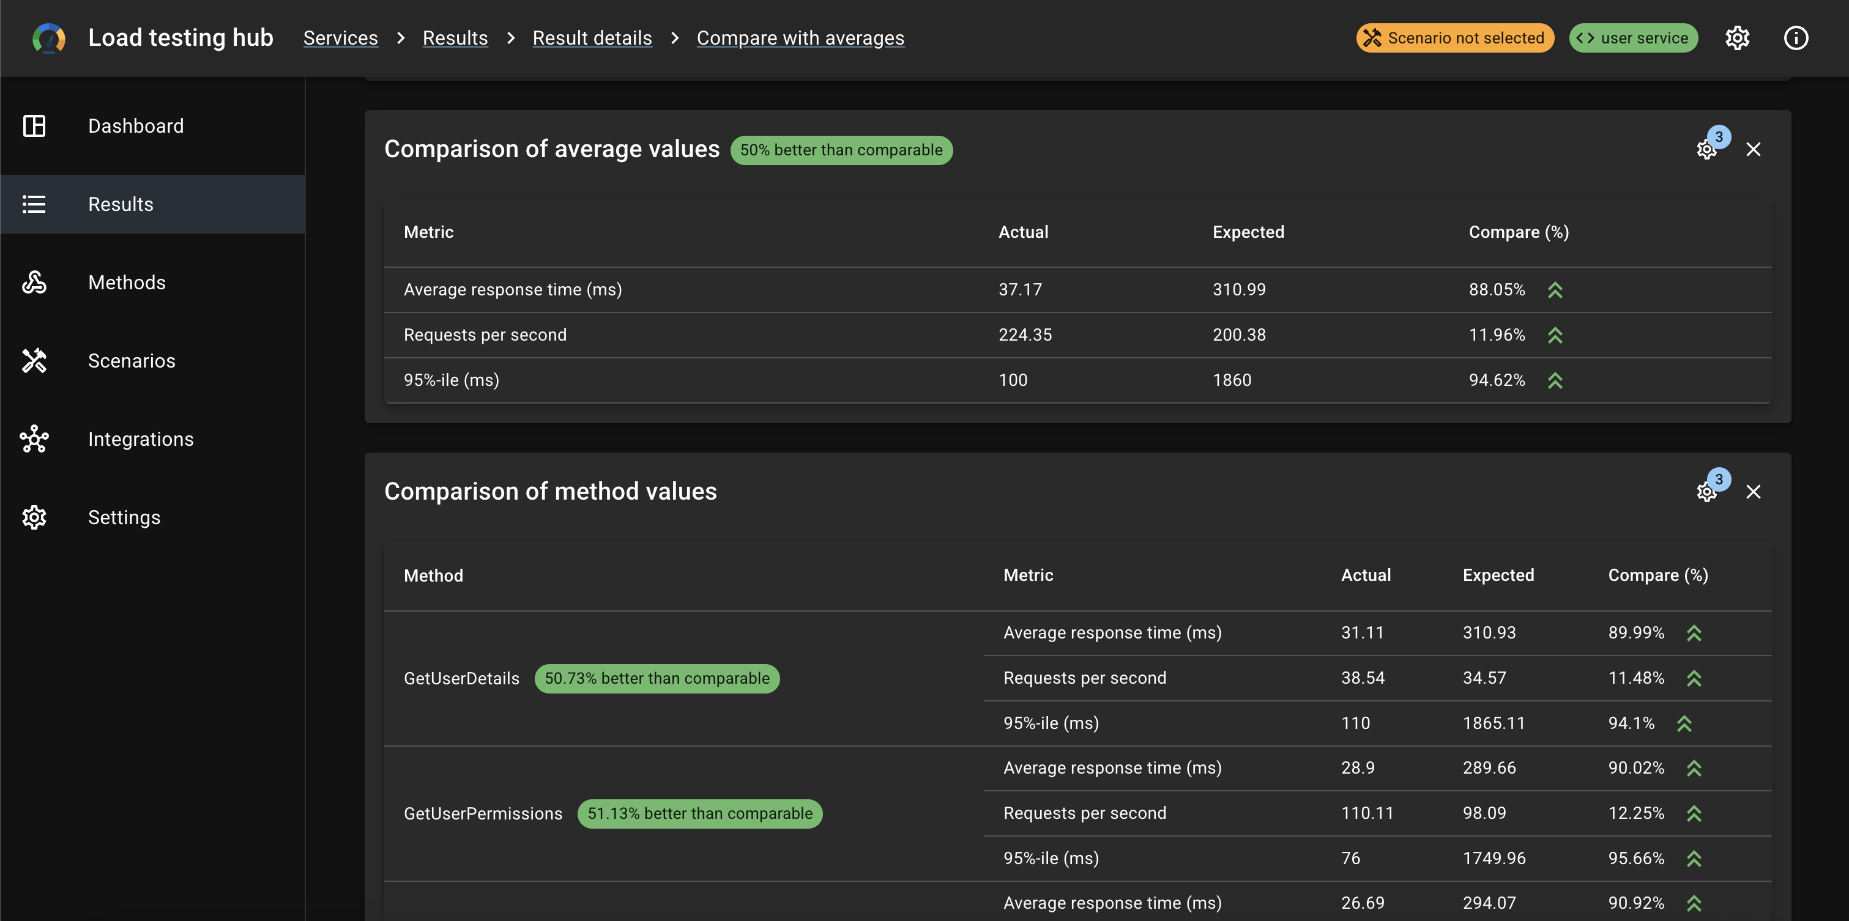Click up-arrow icon beside 89.99%
The image size is (1849, 921).
[1694, 632]
